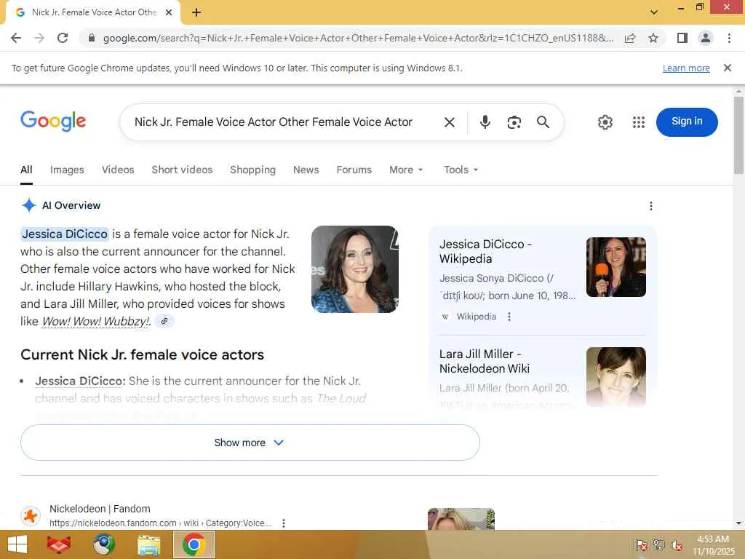
Task: Open Wow! Wow! Wubbzy! link
Action: click(95, 321)
